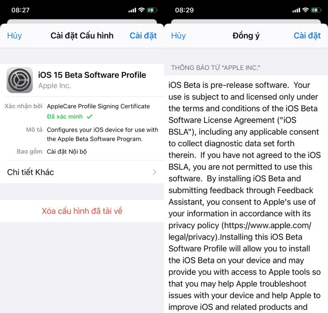Open Chi tiết Khác details row
Image resolution: width=328 pixels, height=313 pixels.
click(x=82, y=172)
